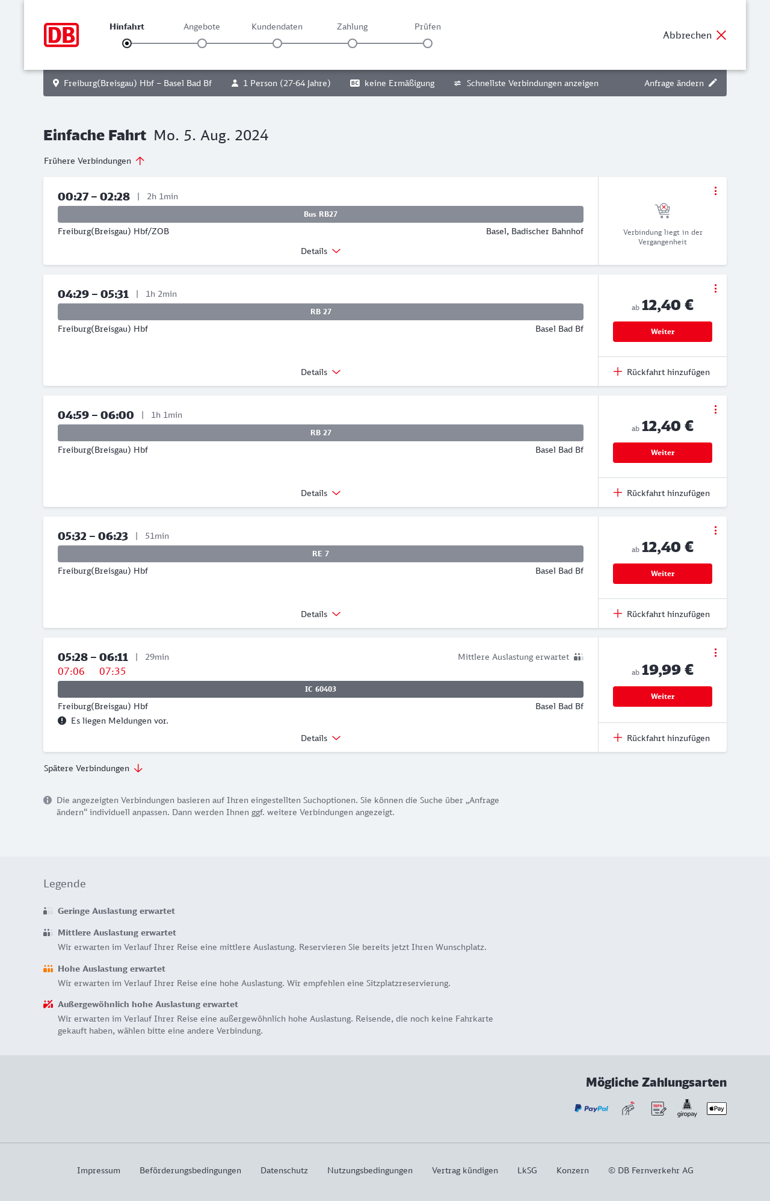Show Frühere Verbindungen
Image resolution: width=770 pixels, height=1201 pixels.
[x=94, y=161]
